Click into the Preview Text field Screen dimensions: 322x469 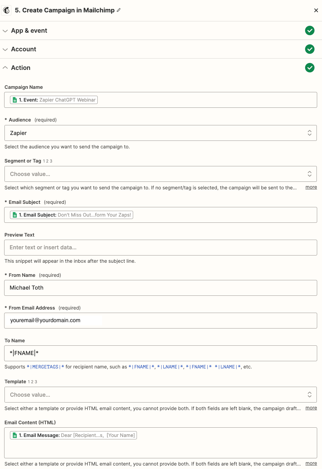click(160, 248)
